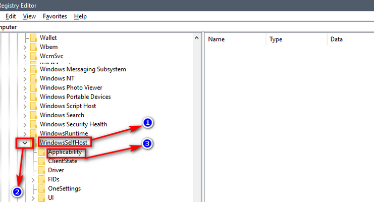Click the Driver folder icon

click(x=42, y=170)
